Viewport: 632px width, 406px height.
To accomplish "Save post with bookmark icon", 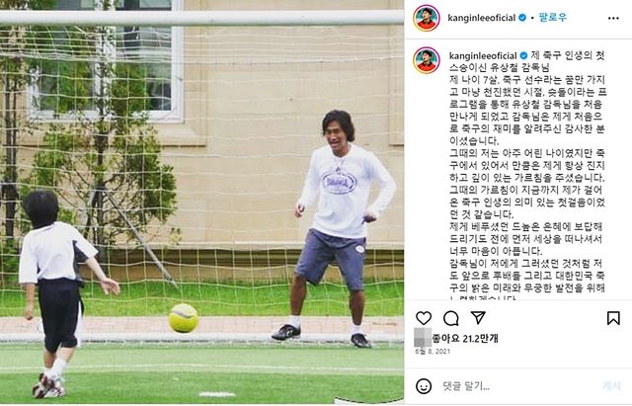I will [x=613, y=318].
